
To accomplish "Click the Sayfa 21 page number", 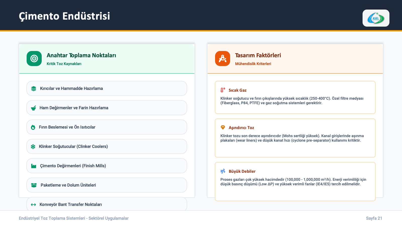I will point(374,218).
